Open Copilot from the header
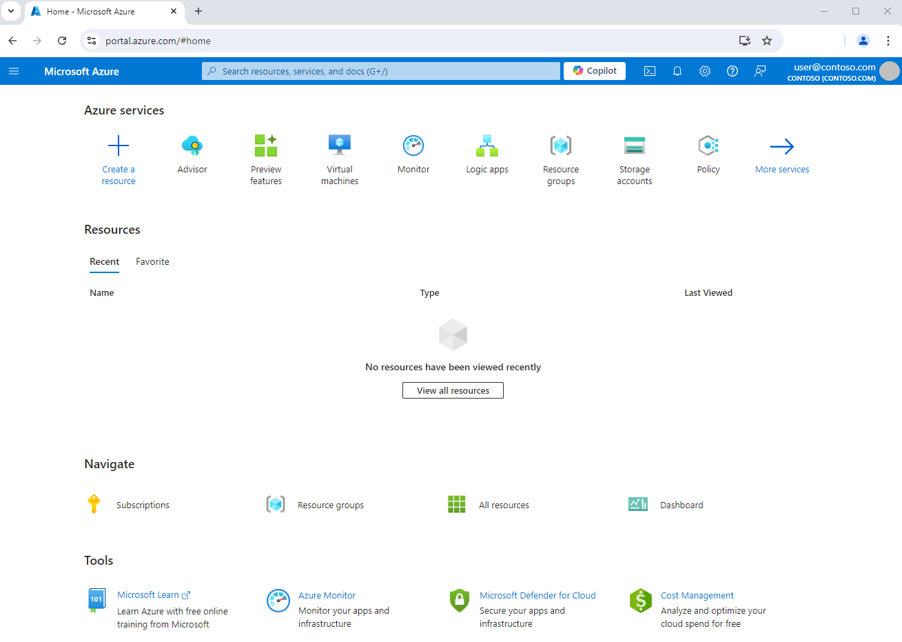 coord(595,71)
